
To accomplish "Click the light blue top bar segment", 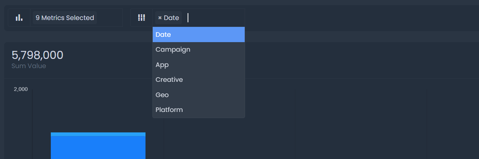I will pyautogui.click(x=98, y=134).
